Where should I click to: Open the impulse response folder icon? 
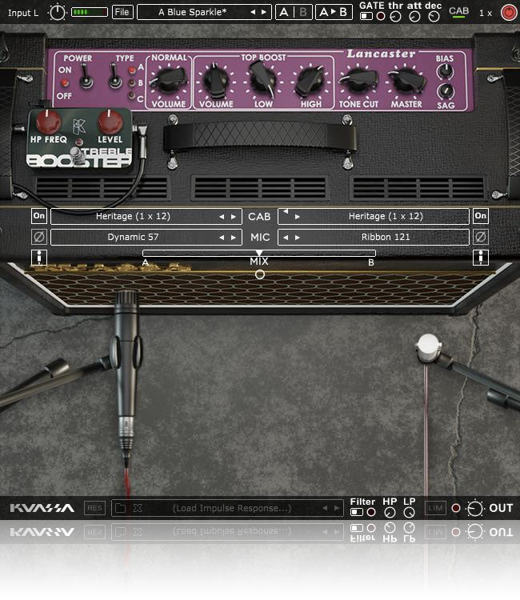click(x=121, y=508)
